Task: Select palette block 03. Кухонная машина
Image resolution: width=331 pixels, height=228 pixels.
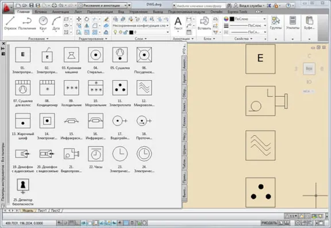Action: tap(71, 60)
